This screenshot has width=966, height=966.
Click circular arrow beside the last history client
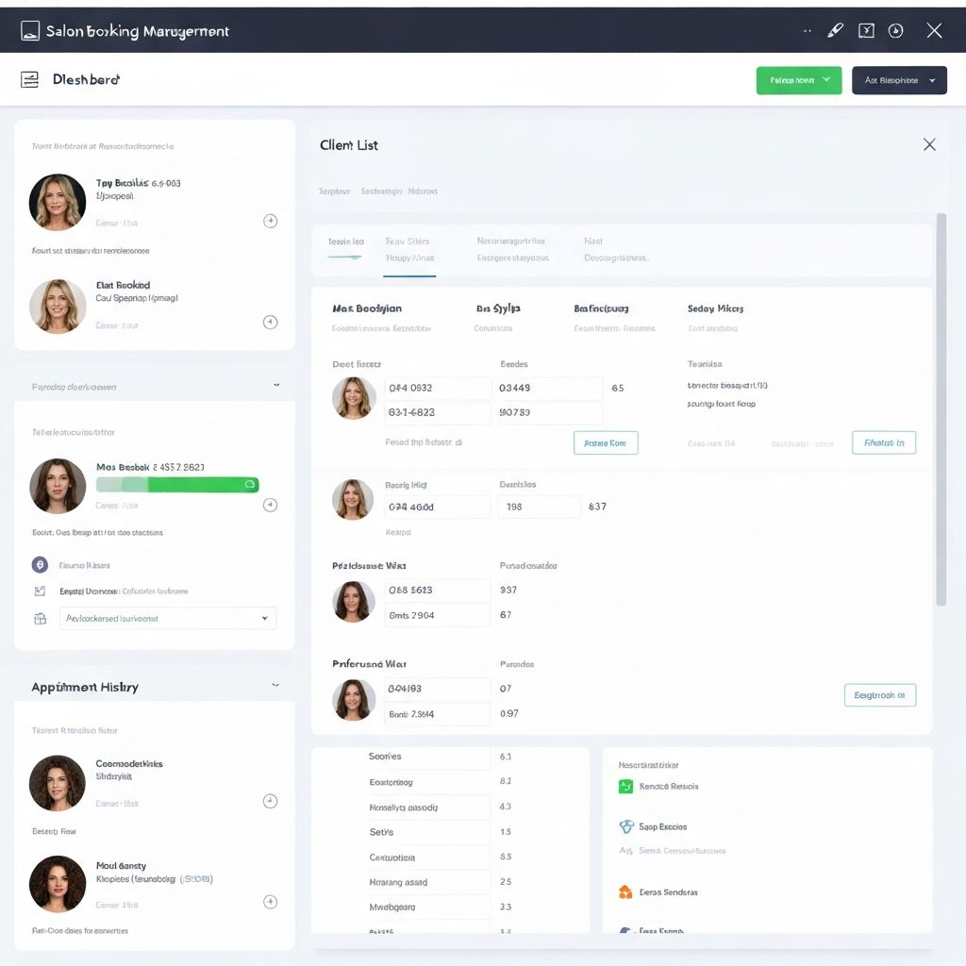click(x=270, y=902)
